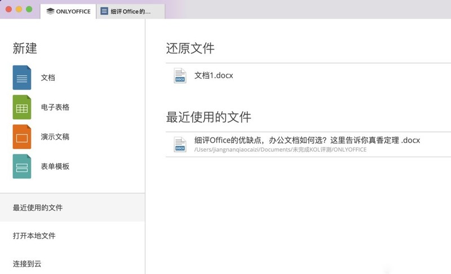The width and height of the screenshot is (451, 274).
Task: Click the path /Users/jiangnanqiaocaizi/Documents text
Action: point(280,149)
